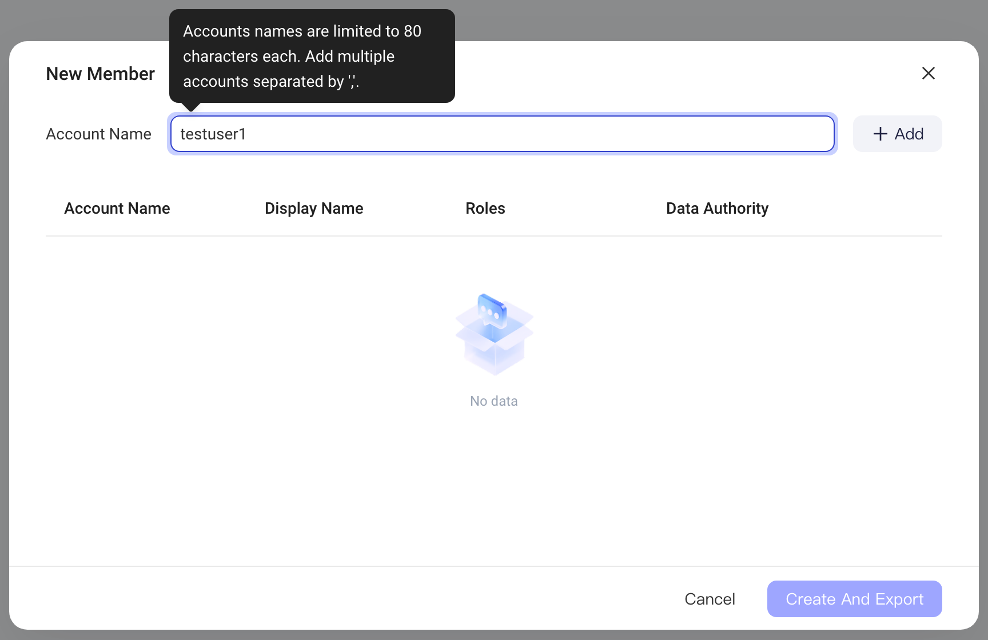
Task: Select the Data Authority column header
Action: (717, 209)
